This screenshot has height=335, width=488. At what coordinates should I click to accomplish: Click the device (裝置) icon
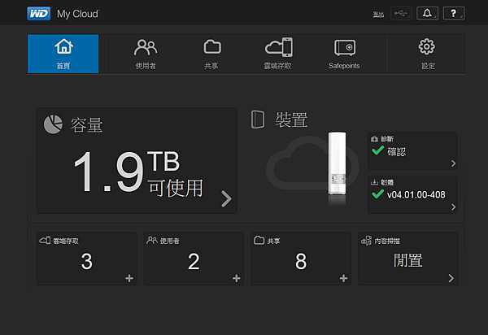click(x=258, y=120)
